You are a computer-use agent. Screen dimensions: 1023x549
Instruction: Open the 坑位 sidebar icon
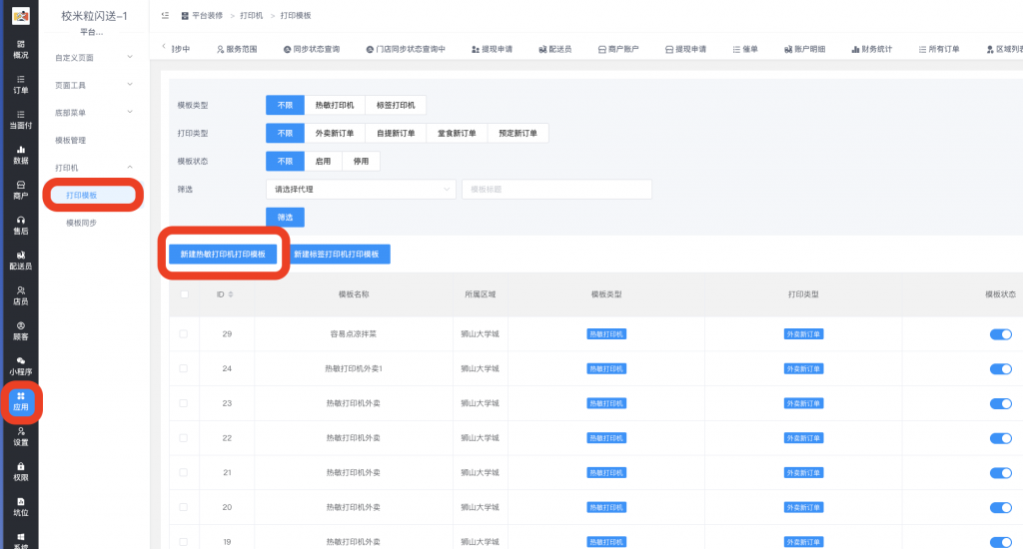coord(21,507)
